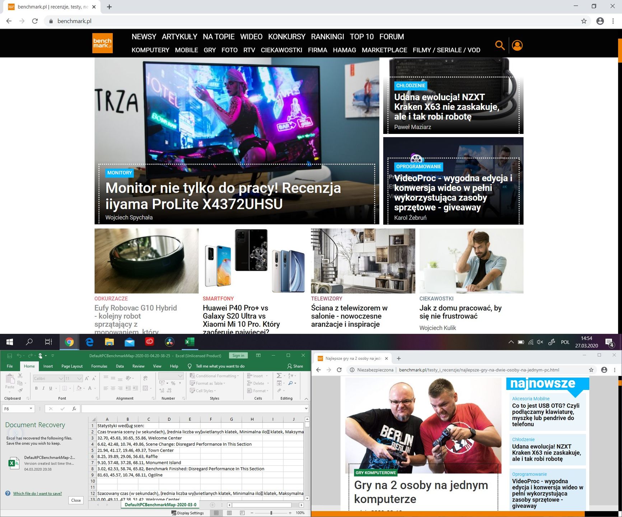Screen dimensions: 622x517
Task: Click the orange search icon on benchmark.pl
Action: coord(500,45)
